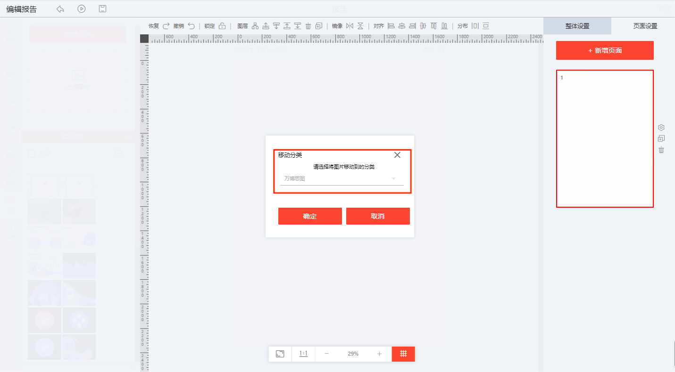Switch to the 页面设置 tab
The height and width of the screenshot is (372, 675).
(x=645, y=26)
